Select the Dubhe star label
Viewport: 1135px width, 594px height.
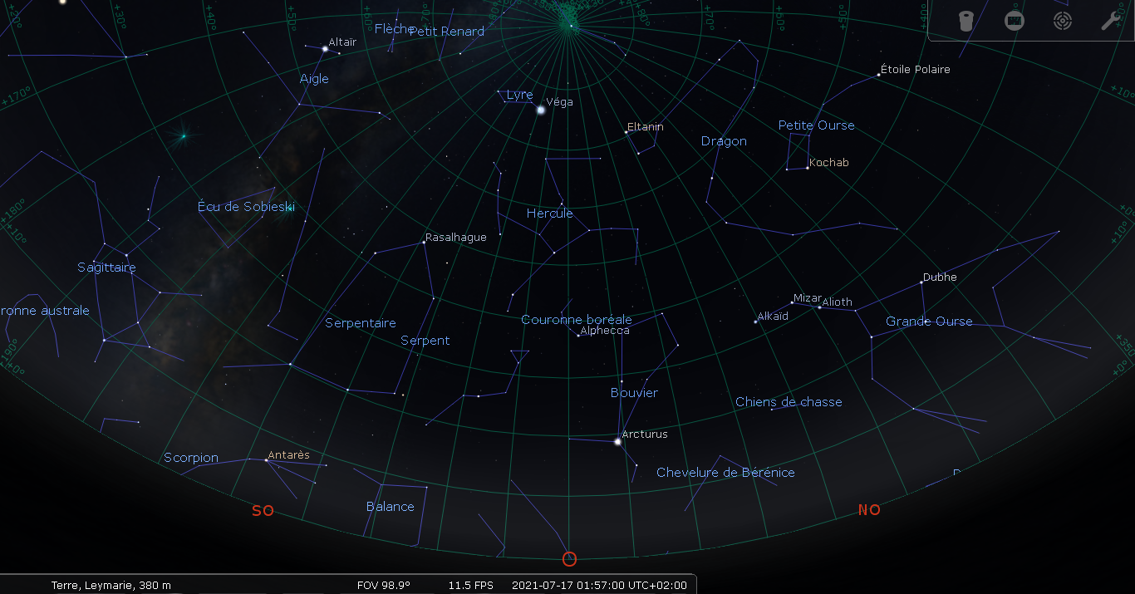pyautogui.click(x=940, y=277)
